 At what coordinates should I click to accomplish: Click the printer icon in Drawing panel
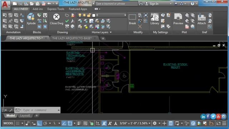73,27
